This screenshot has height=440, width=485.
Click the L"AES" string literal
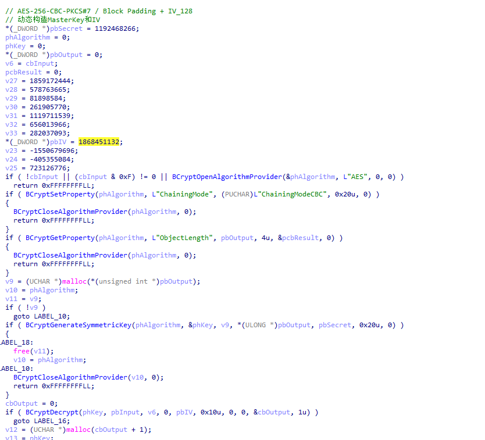[x=355, y=177]
